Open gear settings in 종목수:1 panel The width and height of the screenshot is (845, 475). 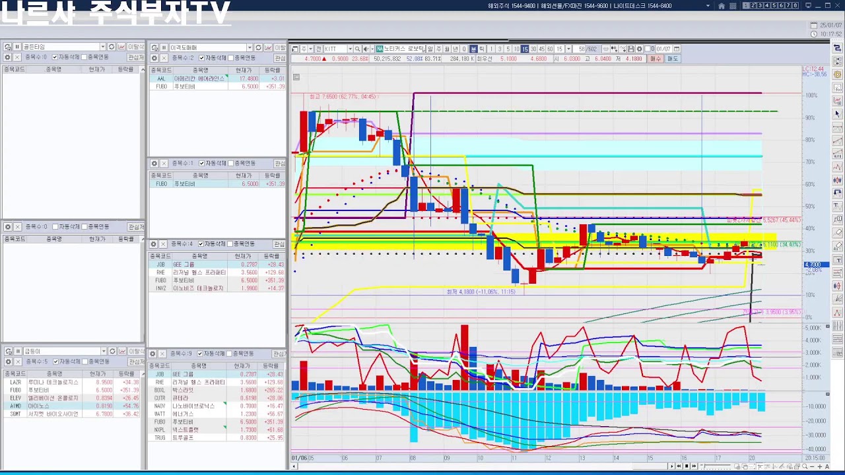point(154,163)
